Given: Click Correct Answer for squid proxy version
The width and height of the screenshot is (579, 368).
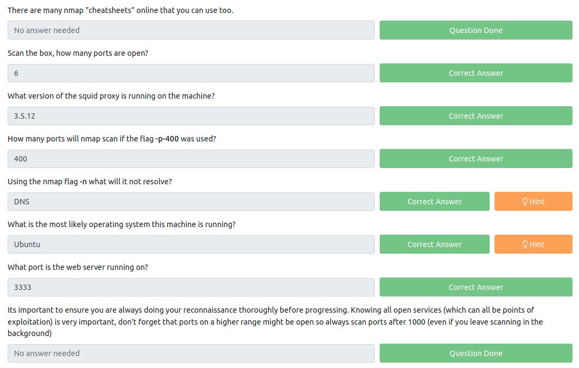Looking at the screenshot, I should [476, 116].
